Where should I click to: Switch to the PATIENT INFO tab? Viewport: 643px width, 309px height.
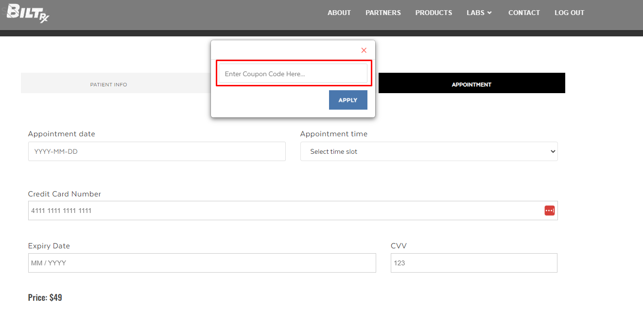[x=116, y=83]
